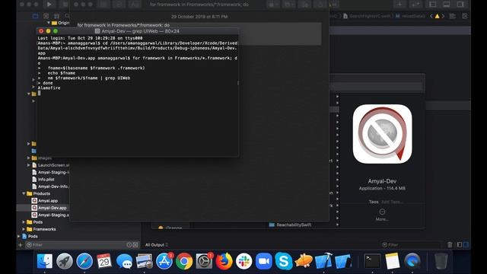The width and height of the screenshot is (487, 274).
Task: Expand the yellow Pods folder
Action: [24, 222]
